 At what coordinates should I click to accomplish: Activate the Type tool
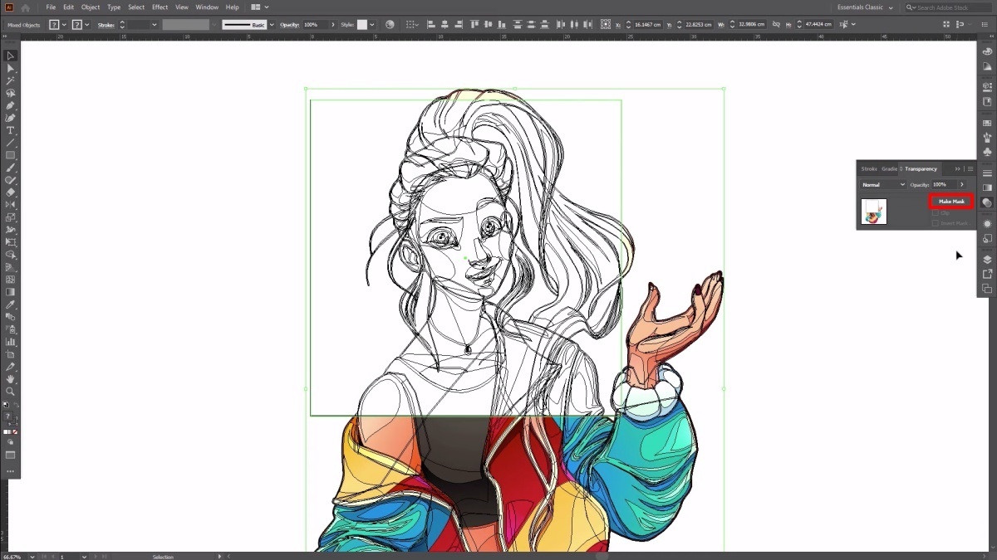[11, 131]
